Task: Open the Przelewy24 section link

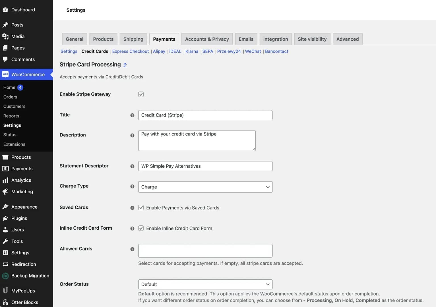Action: click(x=229, y=51)
